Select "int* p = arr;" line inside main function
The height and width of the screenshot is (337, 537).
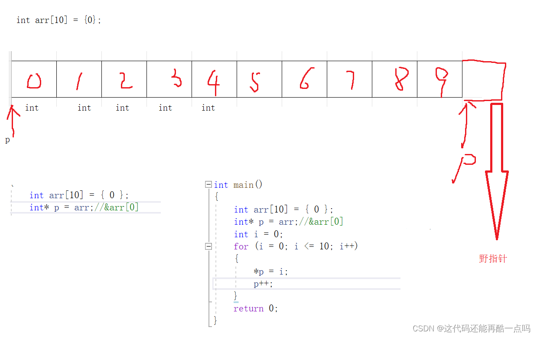tap(289, 222)
